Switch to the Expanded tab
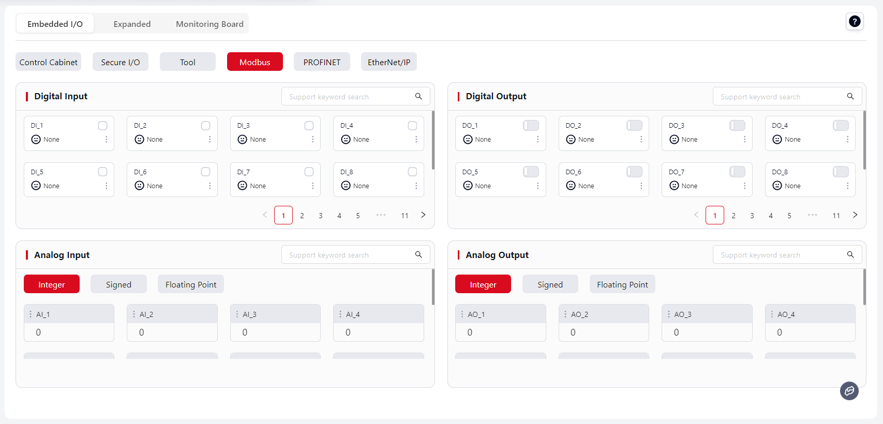This screenshot has width=883, height=424. 132,24
